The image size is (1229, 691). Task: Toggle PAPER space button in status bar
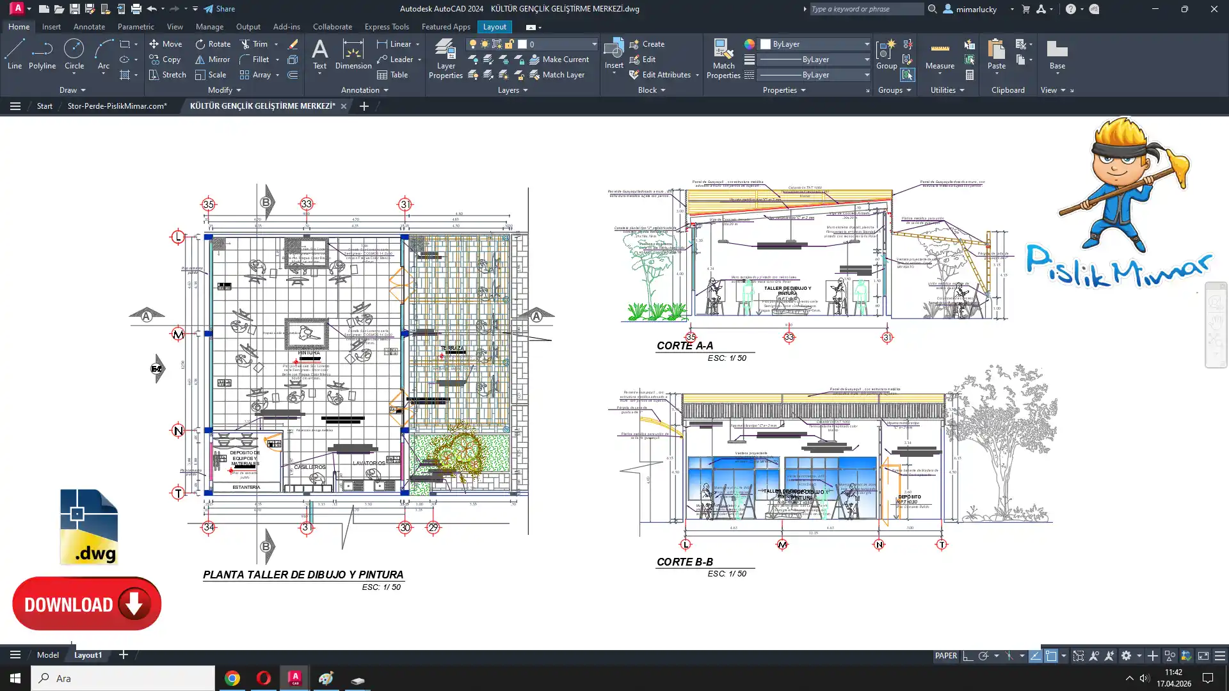click(945, 656)
